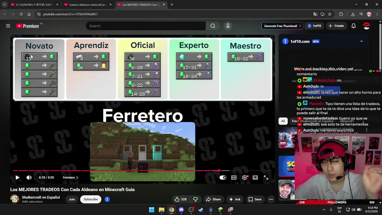Screen dimensions: 382x215
Task: Open the YouTube hamburger guide menu
Action: coord(8,26)
